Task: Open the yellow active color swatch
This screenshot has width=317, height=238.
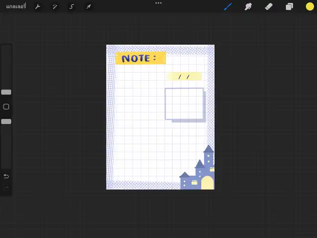Action: (310, 7)
